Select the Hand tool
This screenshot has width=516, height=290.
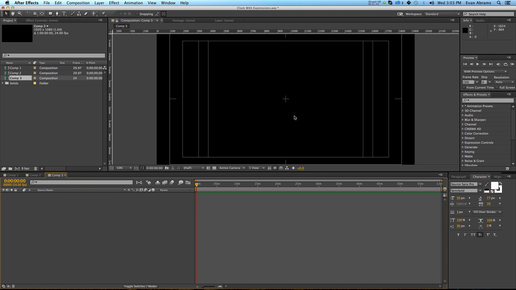click(13, 13)
